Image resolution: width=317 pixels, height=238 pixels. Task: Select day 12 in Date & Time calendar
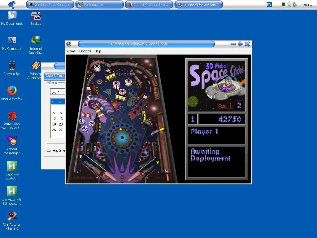pyautogui.click(x=54, y=119)
